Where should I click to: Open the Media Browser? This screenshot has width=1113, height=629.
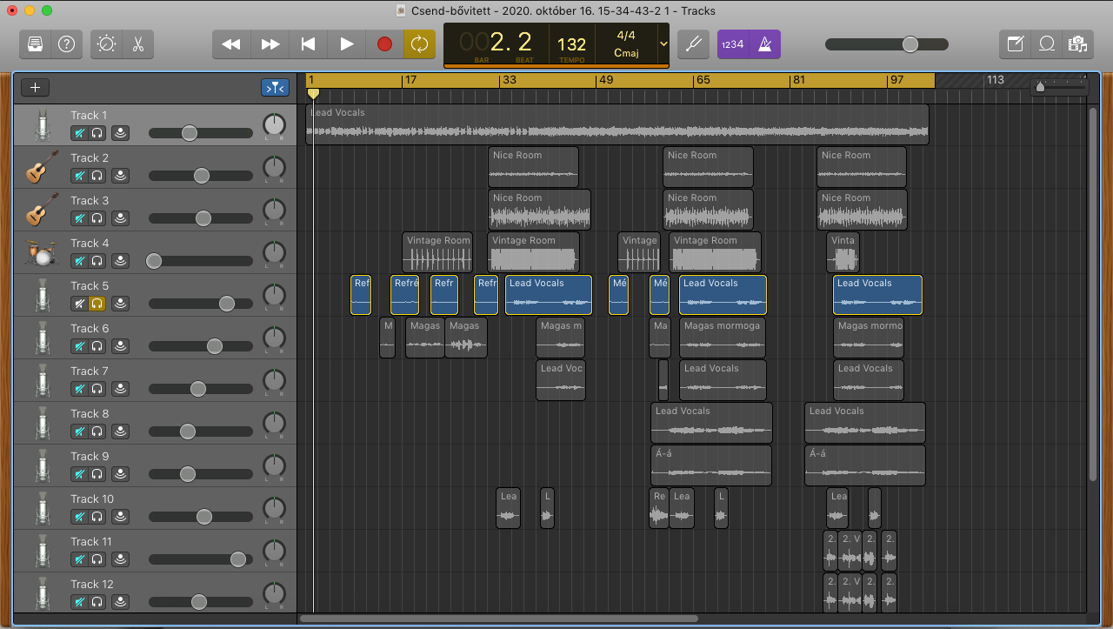coord(1078,43)
